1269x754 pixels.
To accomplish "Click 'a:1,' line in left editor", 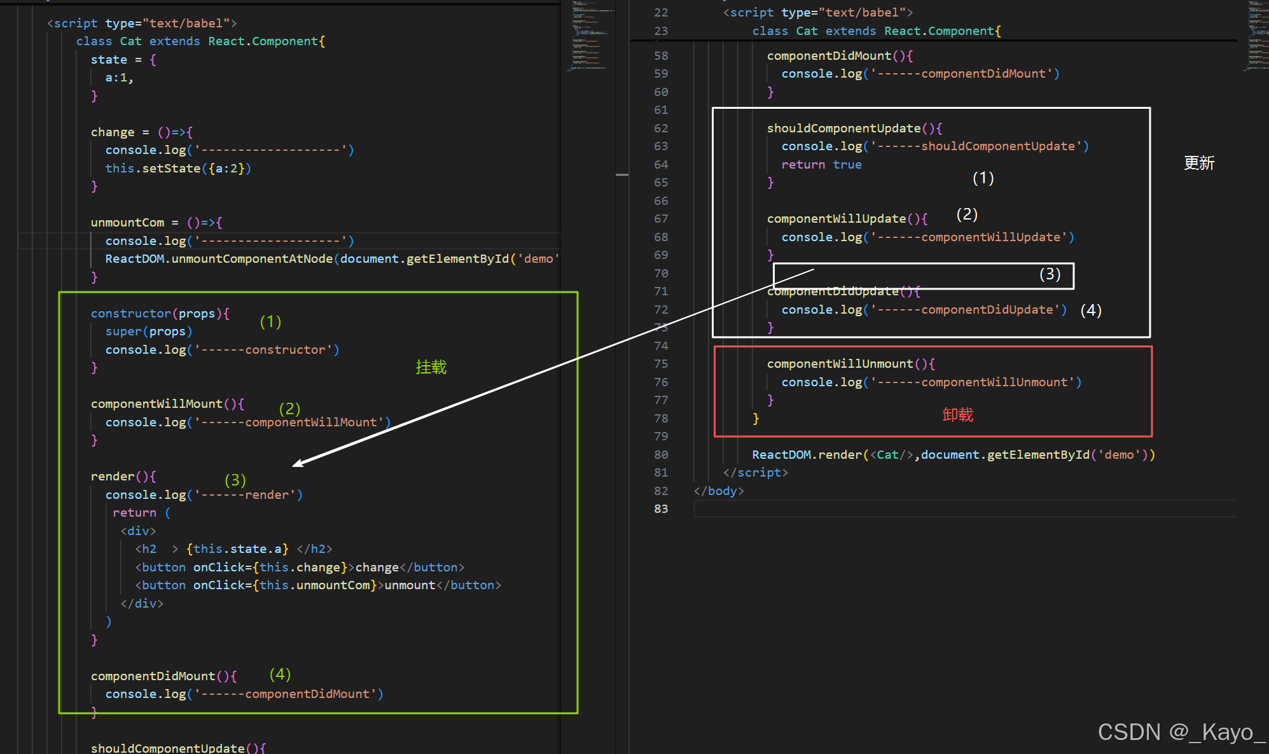I will 120,78.
